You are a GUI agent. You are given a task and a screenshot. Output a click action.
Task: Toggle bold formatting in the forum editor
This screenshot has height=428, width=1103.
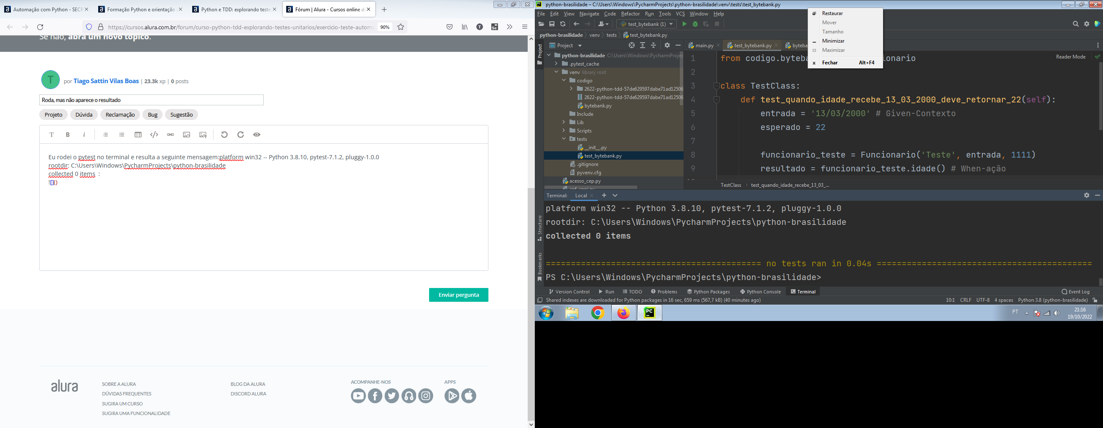click(68, 135)
